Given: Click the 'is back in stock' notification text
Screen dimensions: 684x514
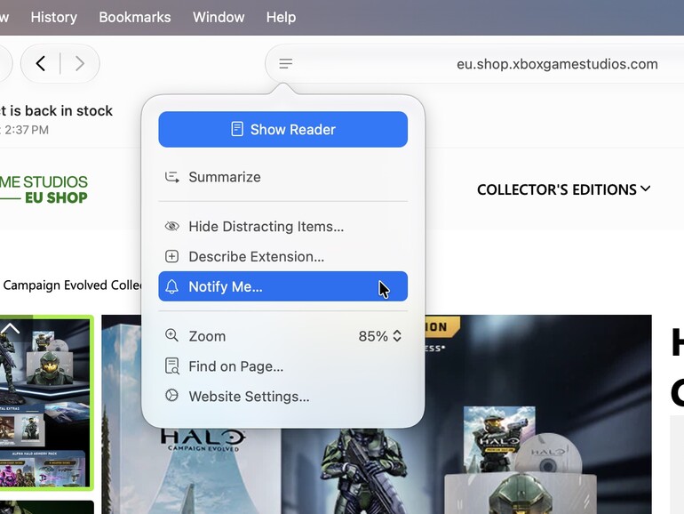Looking at the screenshot, I should pos(56,111).
